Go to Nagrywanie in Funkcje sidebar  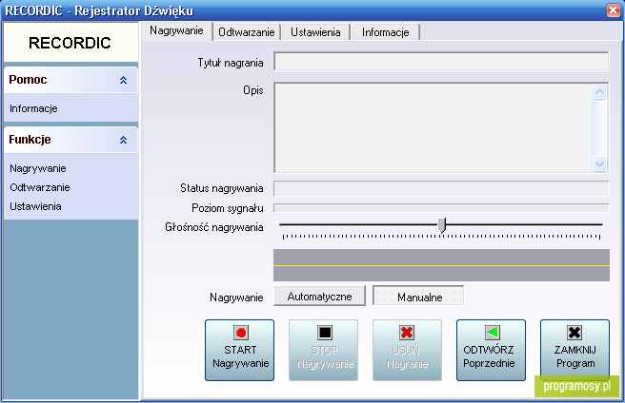[38, 168]
